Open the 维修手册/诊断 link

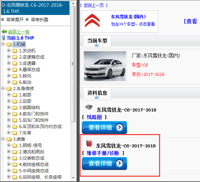103,153
